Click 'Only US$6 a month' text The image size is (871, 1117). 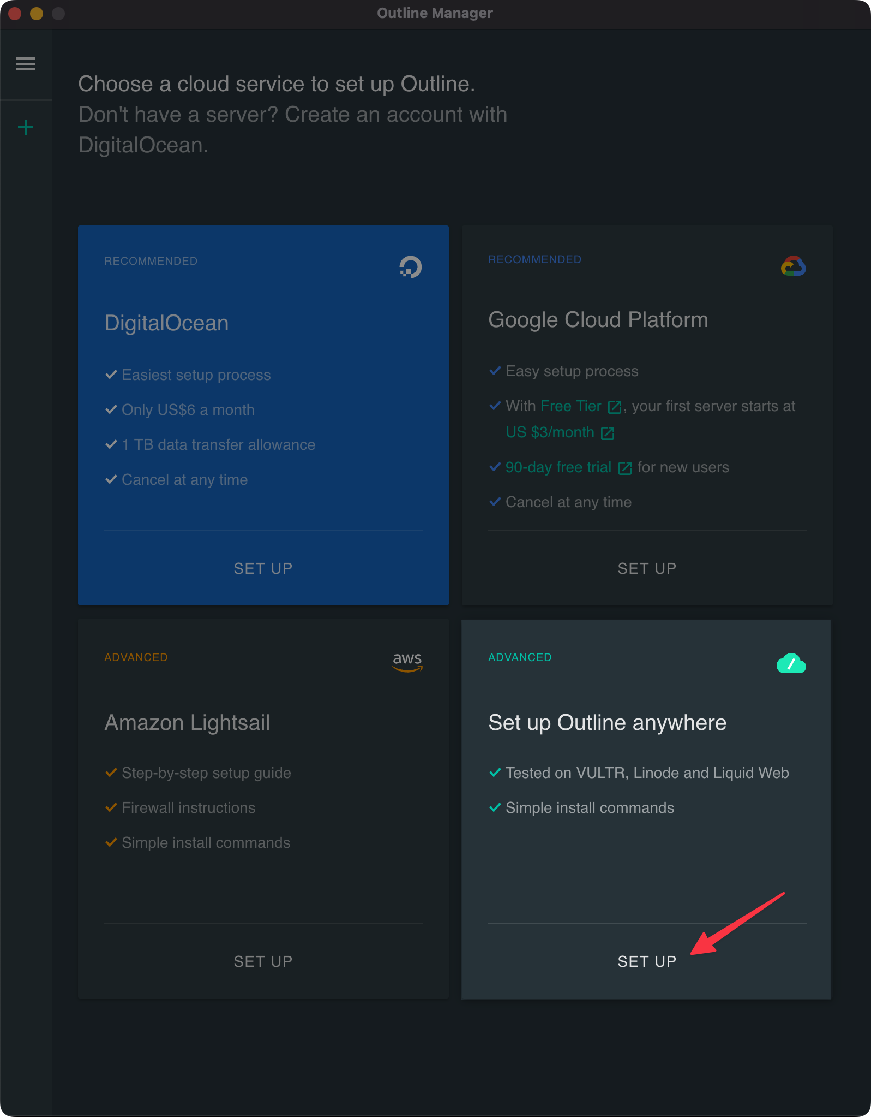(188, 410)
